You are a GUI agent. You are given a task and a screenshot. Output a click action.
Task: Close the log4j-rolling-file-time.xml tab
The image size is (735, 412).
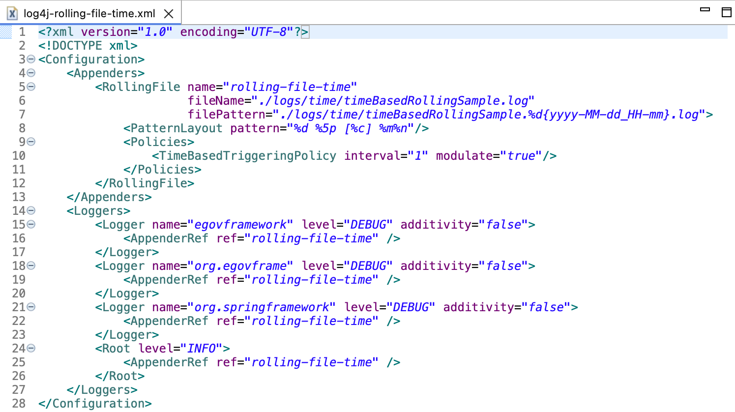pyautogui.click(x=169, y=13)
